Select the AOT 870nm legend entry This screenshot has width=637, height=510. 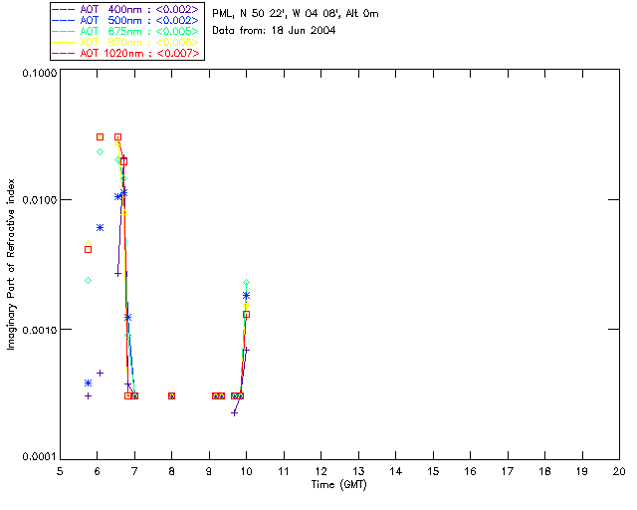click(x=126, y=42)
